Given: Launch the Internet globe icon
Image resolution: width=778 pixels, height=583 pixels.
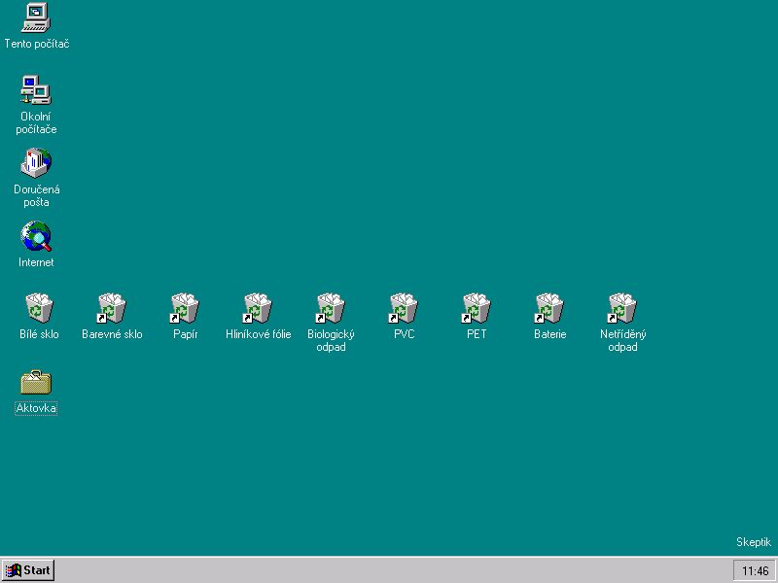Looking at the screenshot, I should click(x=36, y=236).
